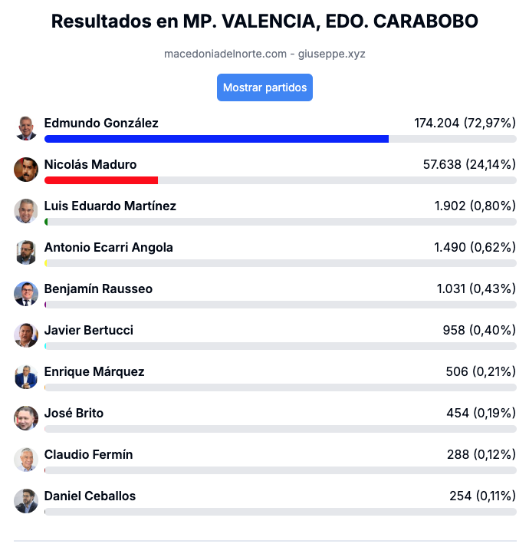Click the Mostrar partidos button
Viewport: 529px width, 544px height.
pos(264,87)
